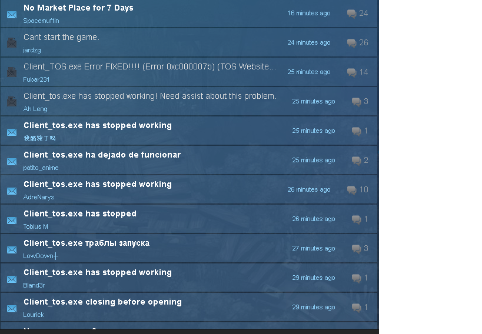Click envelope icon next to patito_anime's thread
The width and height of the screenshot is (482, 334).
click(x=12, y=162)
